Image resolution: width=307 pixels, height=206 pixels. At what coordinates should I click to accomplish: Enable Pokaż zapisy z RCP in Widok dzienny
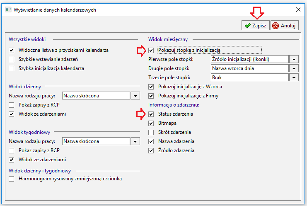point(11,105)
